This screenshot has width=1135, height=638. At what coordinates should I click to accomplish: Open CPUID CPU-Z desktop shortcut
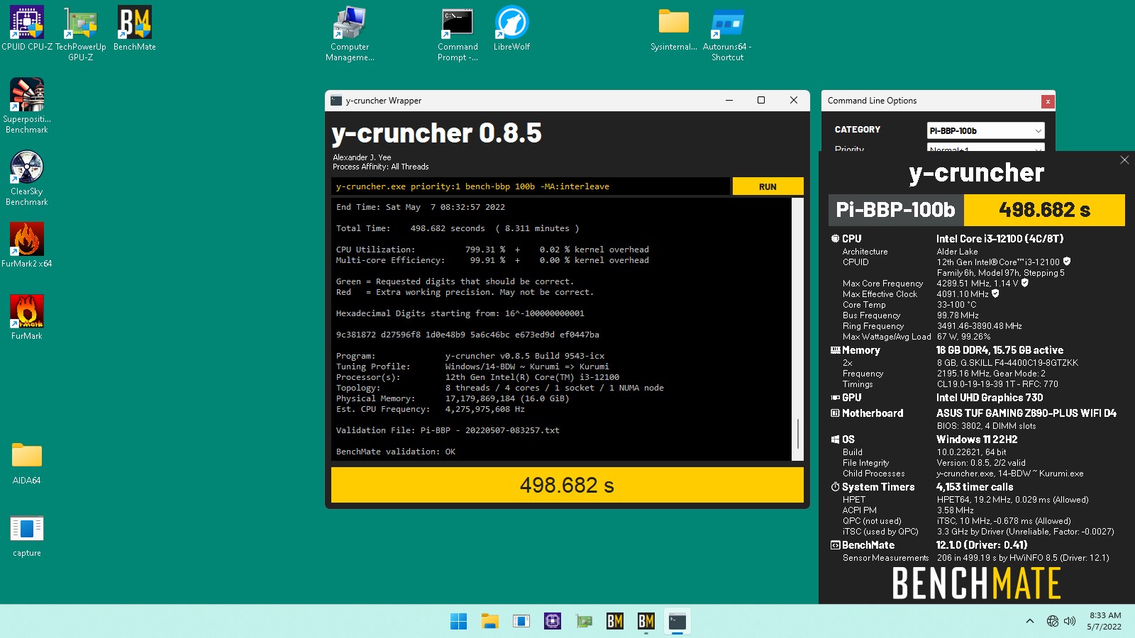tap(27, 28)
